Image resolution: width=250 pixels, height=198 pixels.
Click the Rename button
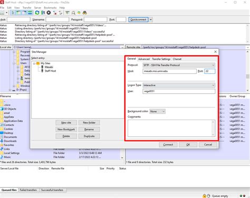(x=89, y=130)
